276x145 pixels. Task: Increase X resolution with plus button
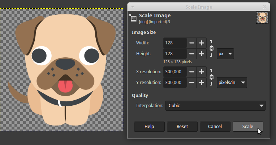point(202,72)
